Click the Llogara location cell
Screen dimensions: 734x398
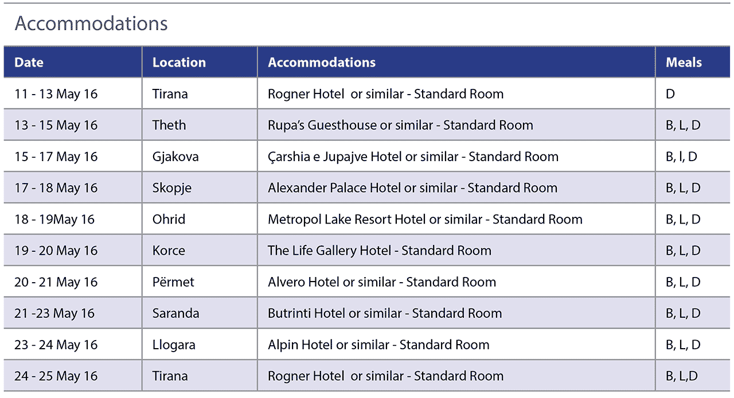(x=174, y=345)
